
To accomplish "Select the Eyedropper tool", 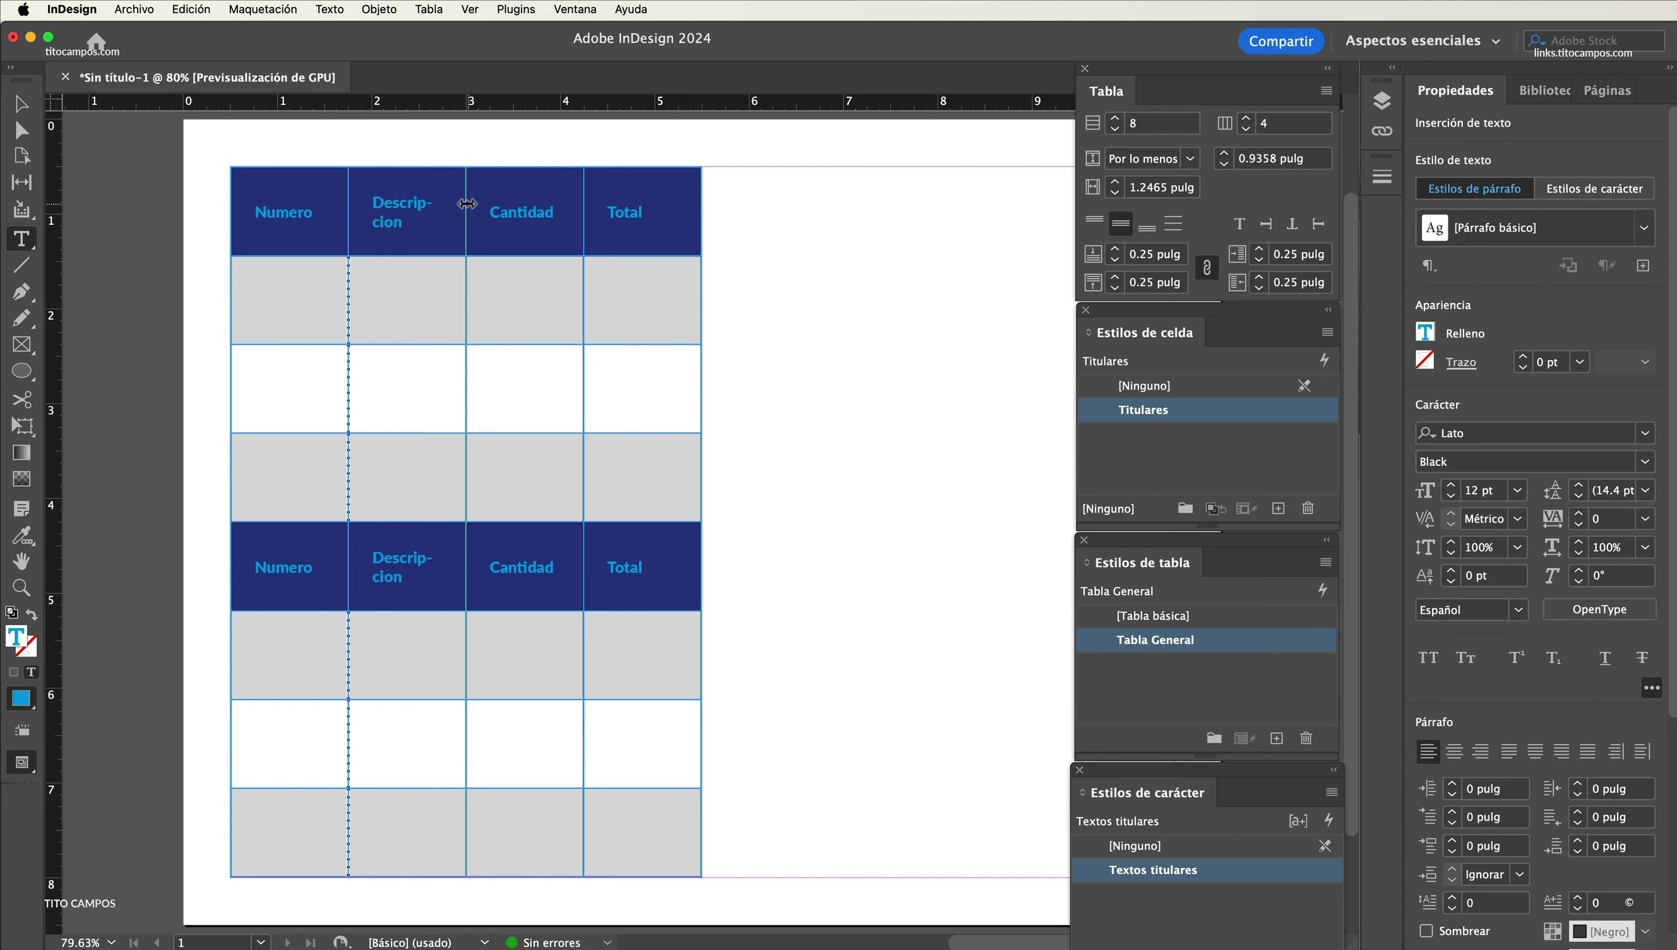I will [x=21, y=536].
